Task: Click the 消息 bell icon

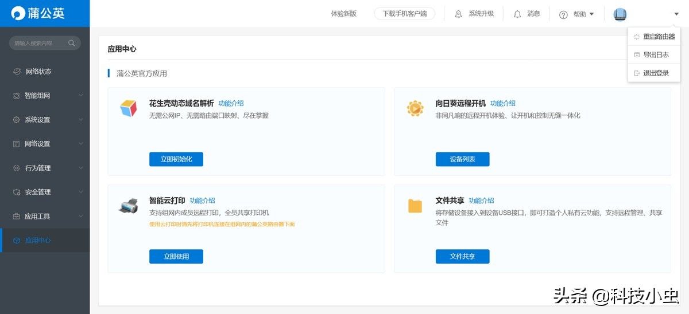Action: point(517,14)
